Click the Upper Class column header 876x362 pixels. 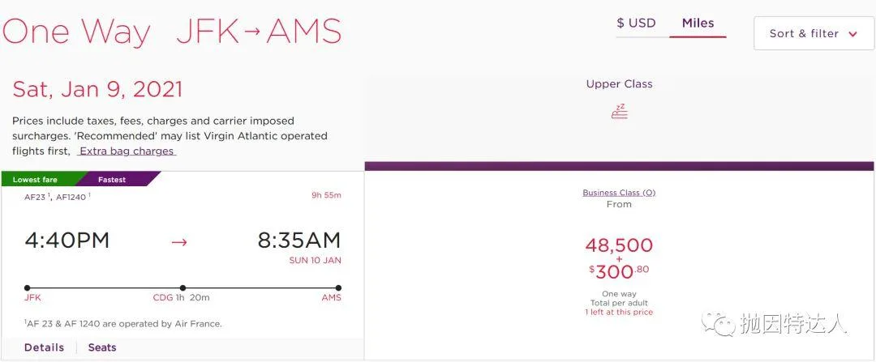point(619,84)
